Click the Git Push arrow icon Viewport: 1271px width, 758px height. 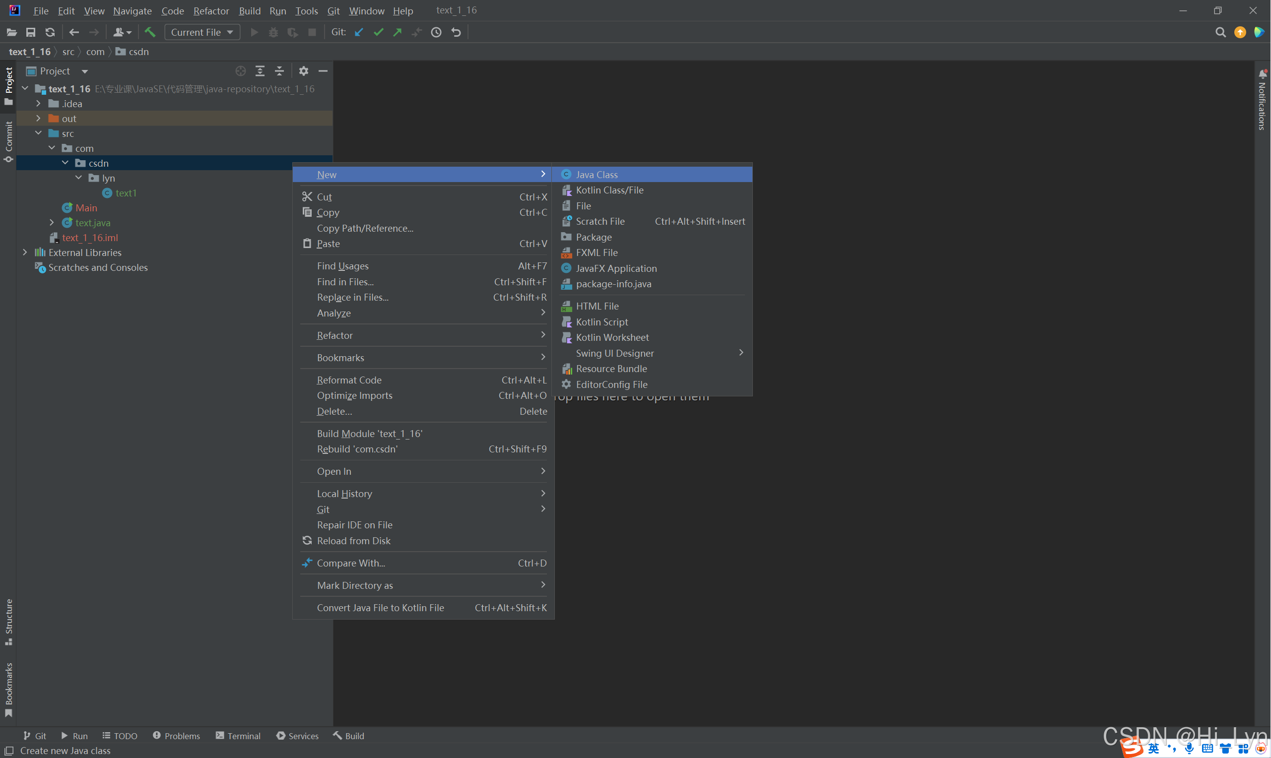398,32
